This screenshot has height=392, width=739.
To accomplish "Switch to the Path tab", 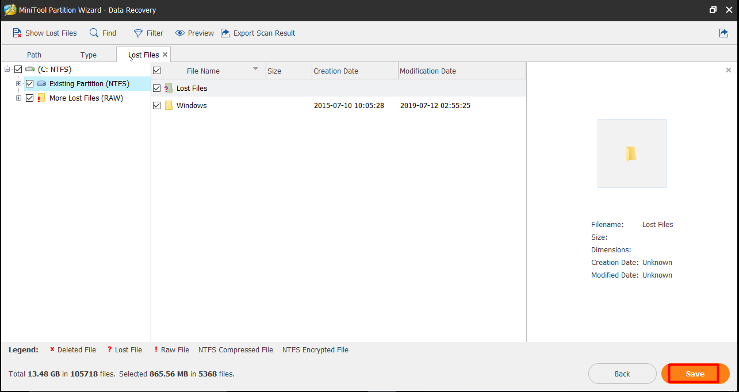I will click(35, 55).
